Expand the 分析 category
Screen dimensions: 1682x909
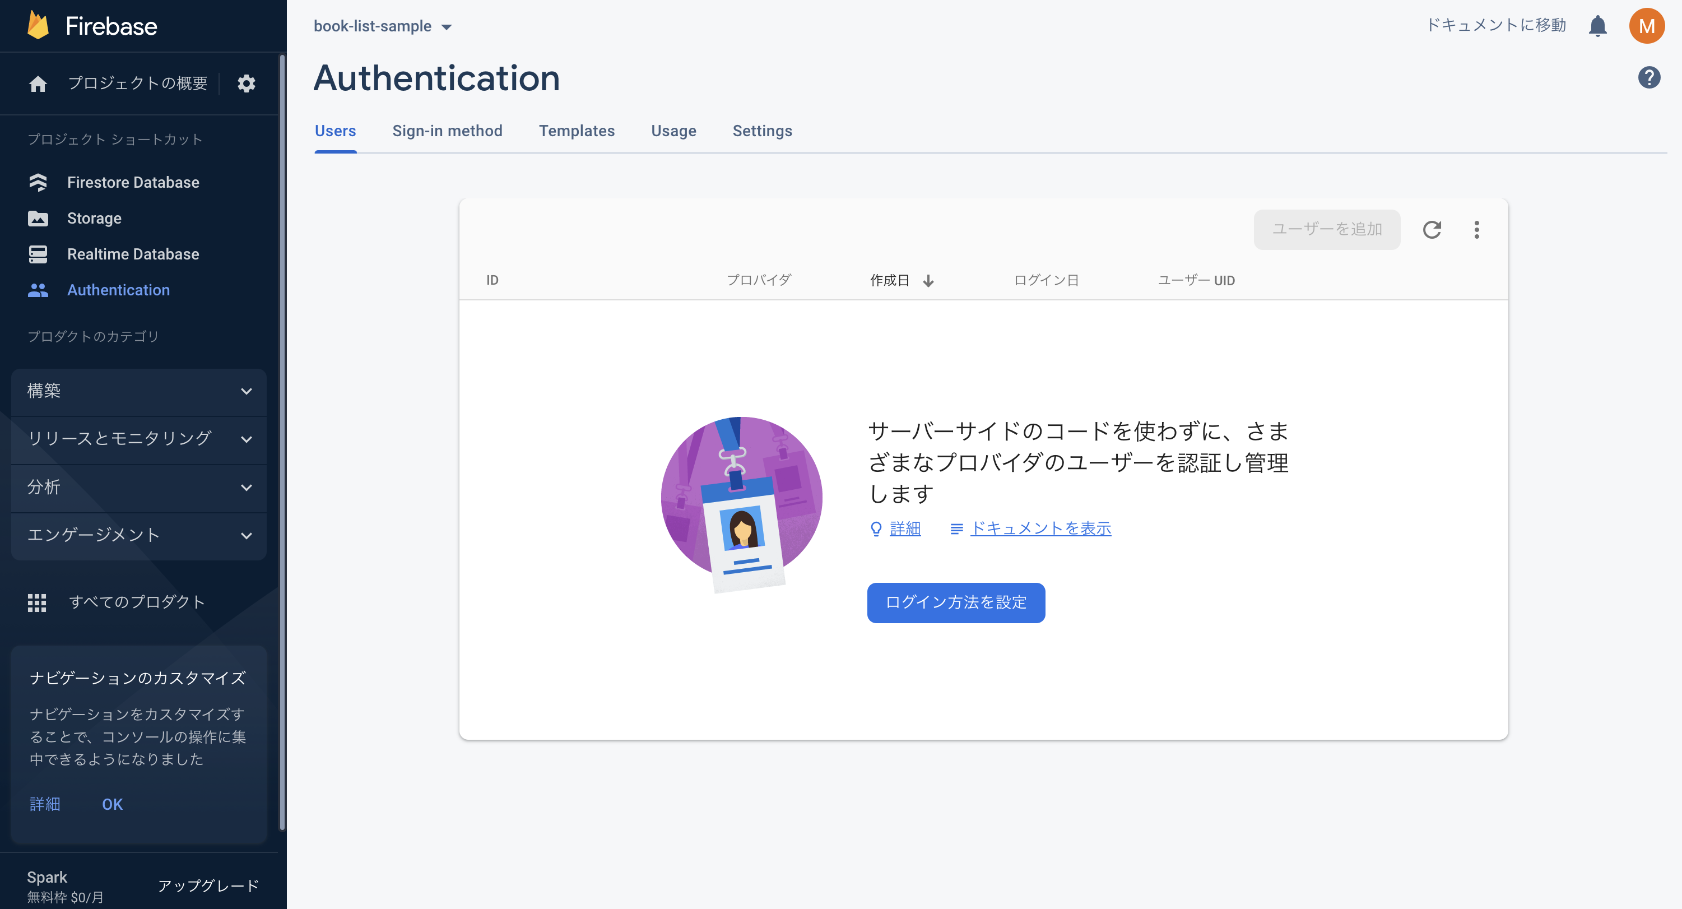point(138,488)
